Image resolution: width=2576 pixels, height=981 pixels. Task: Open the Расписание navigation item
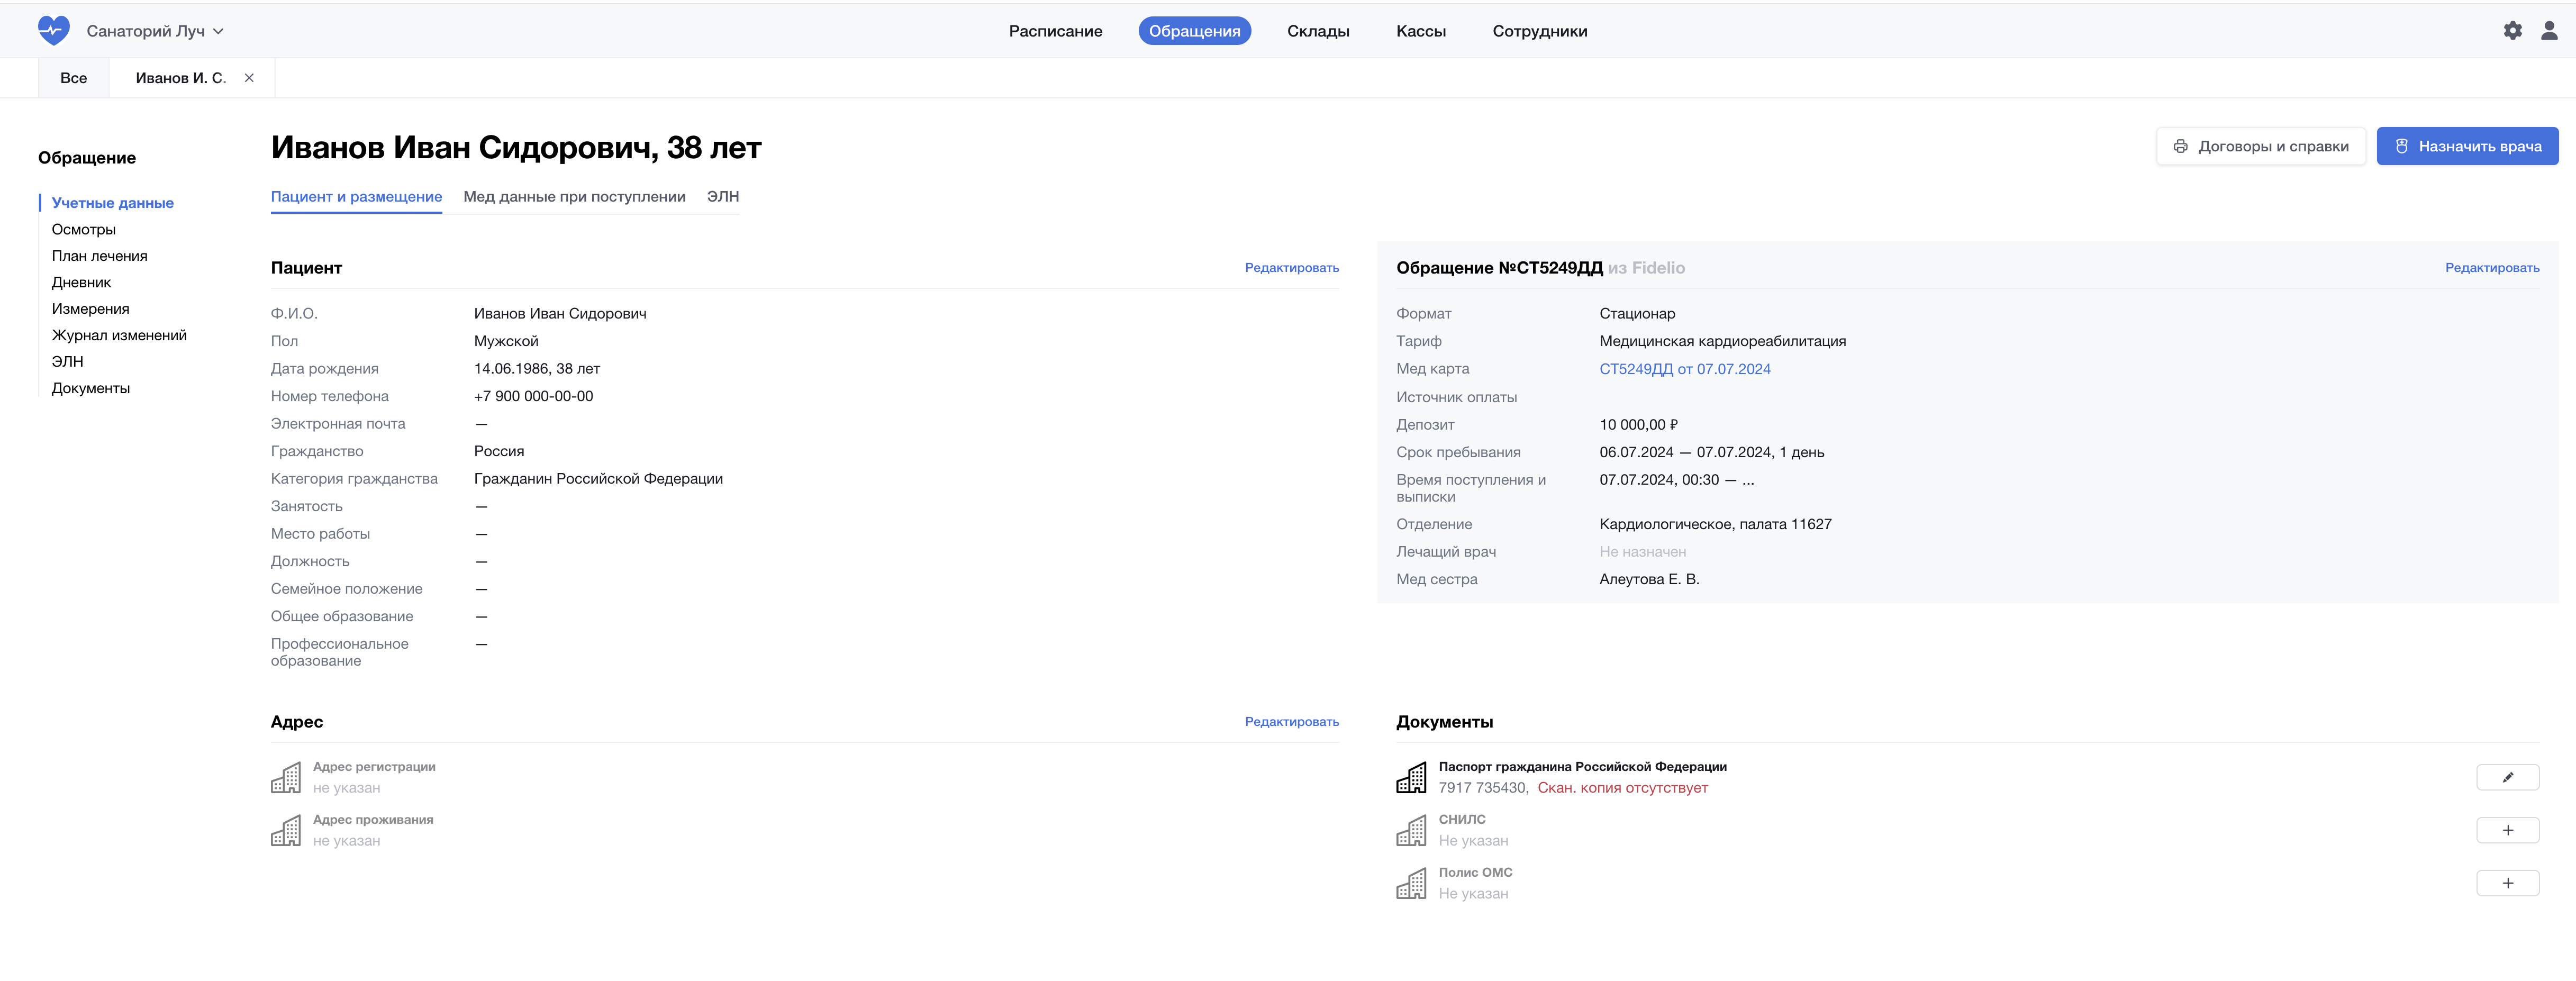coord(1055,31)
